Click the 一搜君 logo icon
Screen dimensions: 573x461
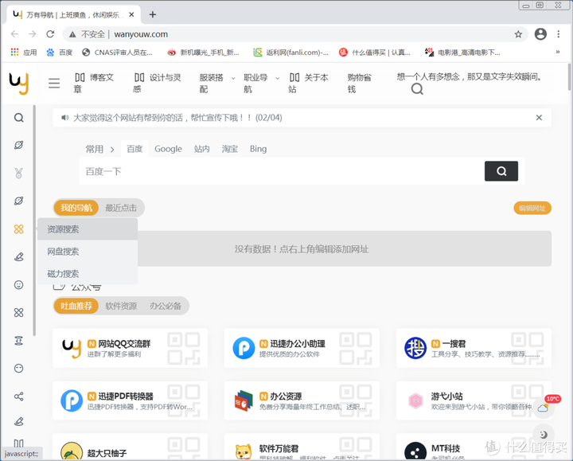[415, 348]
